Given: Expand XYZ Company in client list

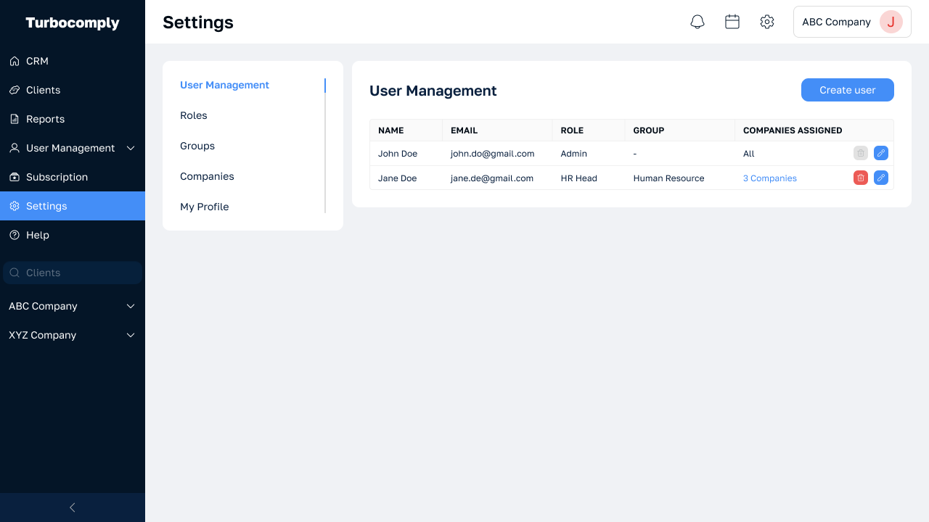Looking at the screenshot, I should (131, 335).
